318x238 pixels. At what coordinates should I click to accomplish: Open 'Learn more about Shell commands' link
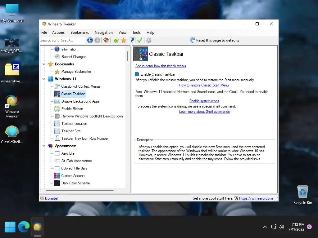(x=204, y=112)
